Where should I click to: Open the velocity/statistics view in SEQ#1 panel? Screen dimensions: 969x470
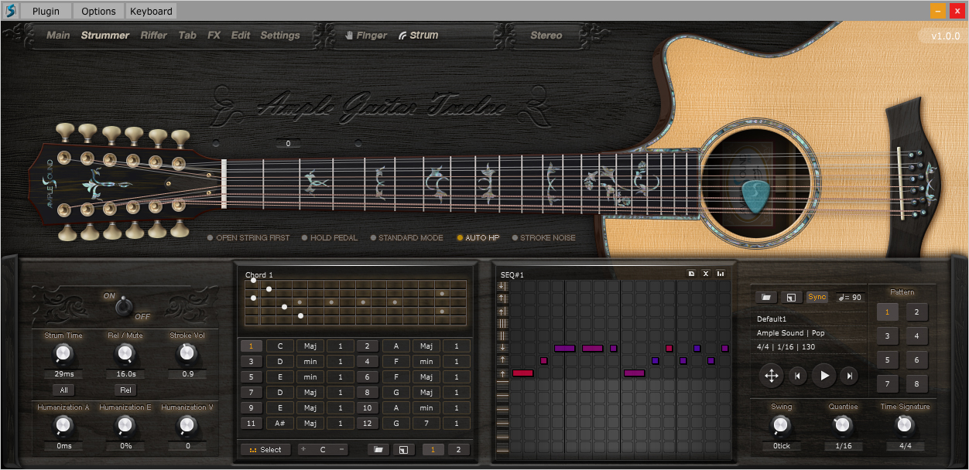coord(721,274)
